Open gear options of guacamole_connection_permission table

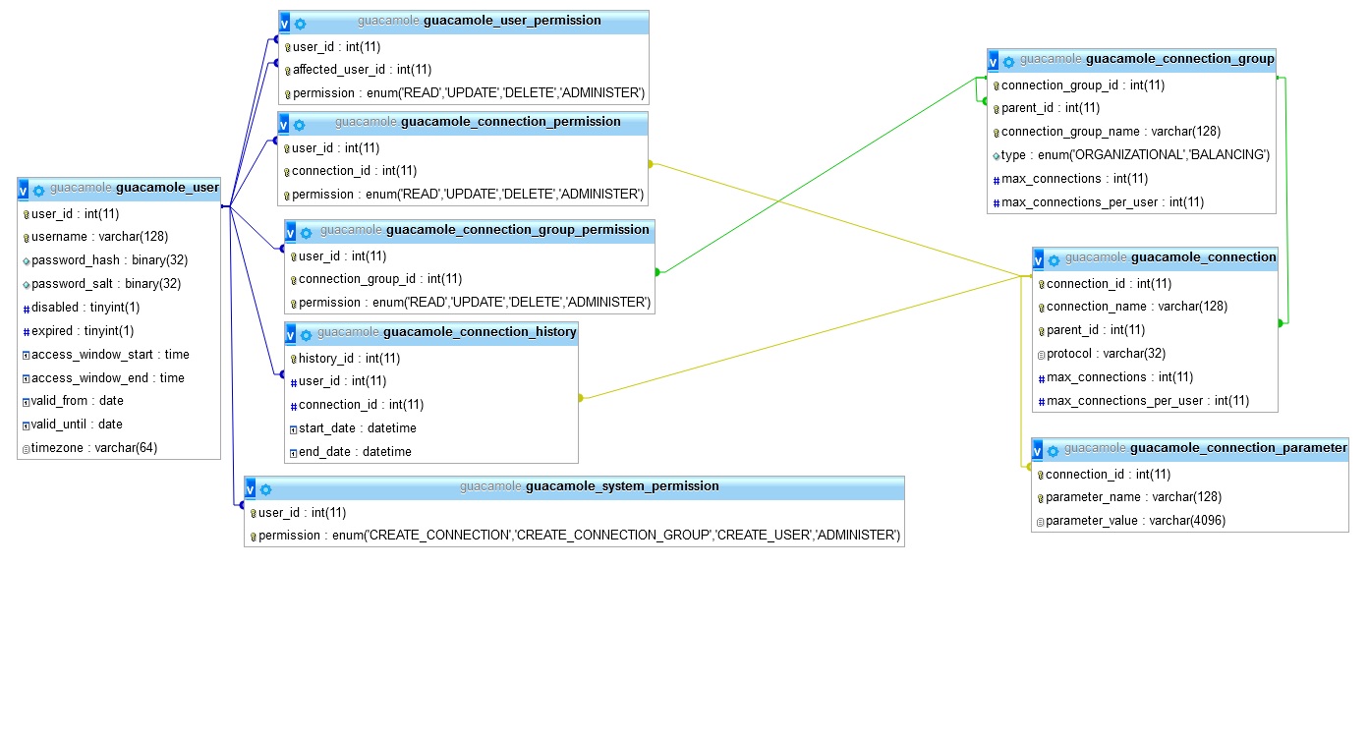pyautogui.click(x=299, y=125)
